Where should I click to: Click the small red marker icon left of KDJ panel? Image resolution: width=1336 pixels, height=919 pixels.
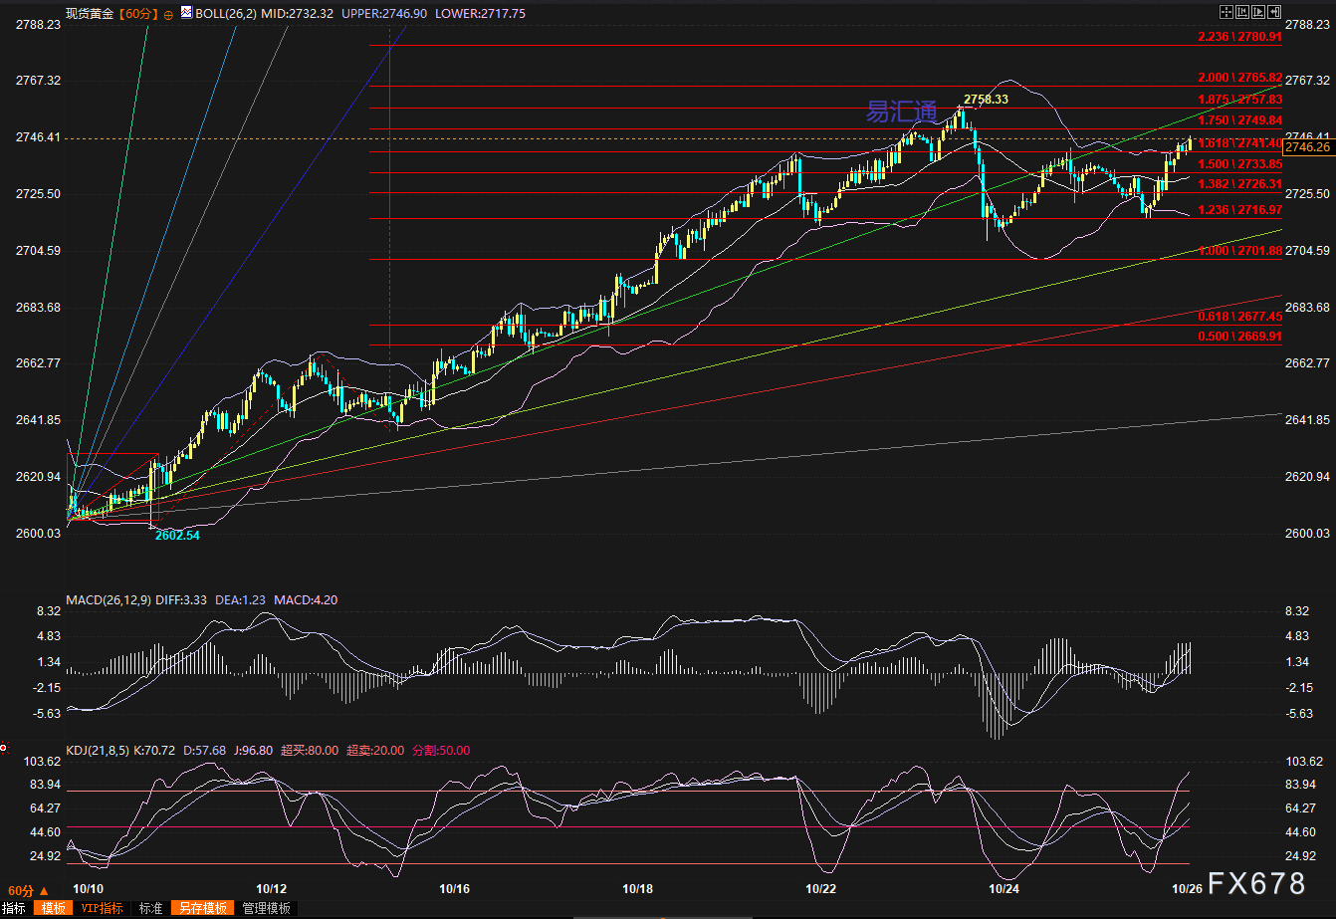point(4,747)
